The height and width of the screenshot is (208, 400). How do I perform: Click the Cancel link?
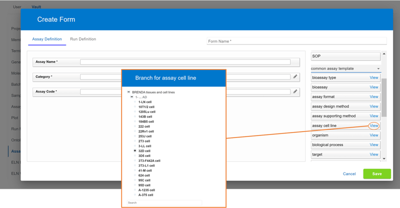[349, 174]
